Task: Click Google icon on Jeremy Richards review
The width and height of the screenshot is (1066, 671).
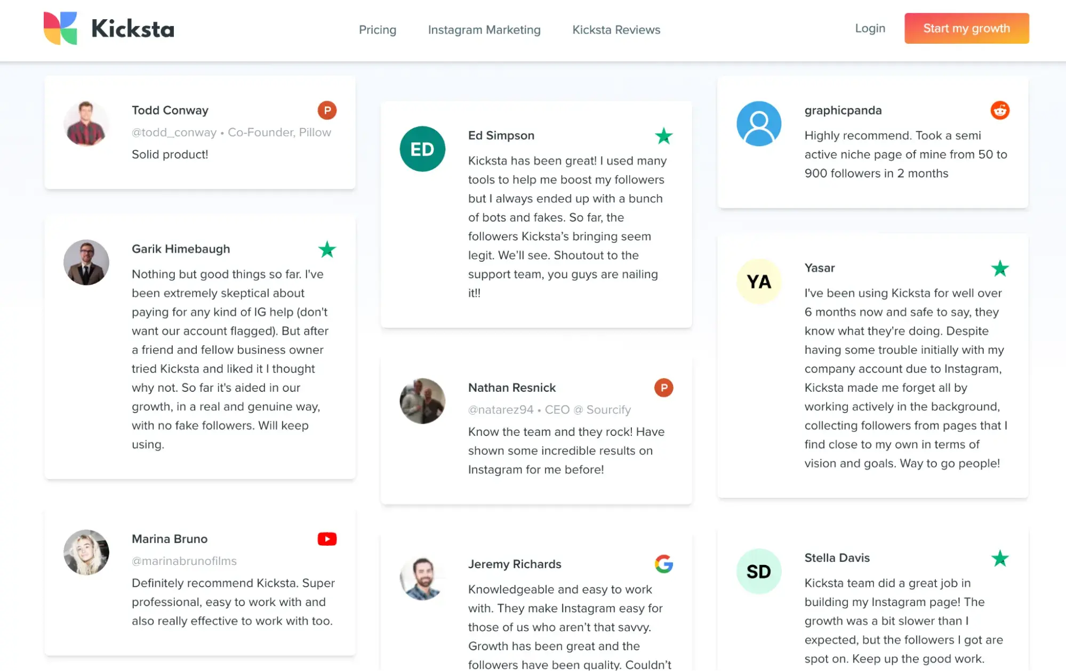Action: click(663, 564)
